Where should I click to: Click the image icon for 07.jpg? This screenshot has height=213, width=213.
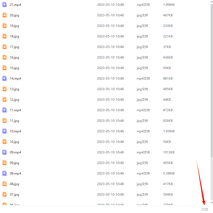(4, 195)
